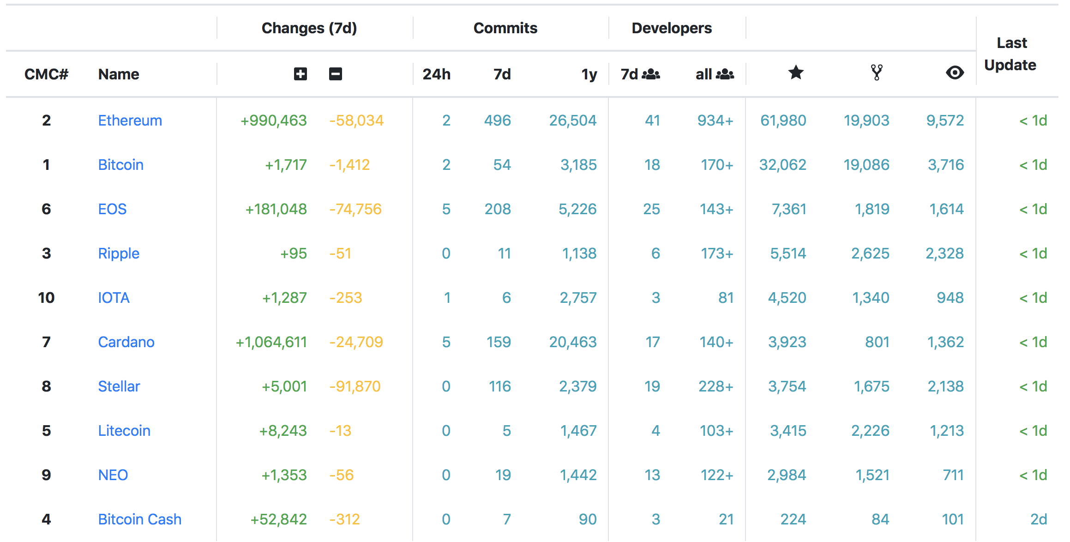Click Stellar deletions -91,870
The image size is (1070, 542).
(x=355, y=386)
